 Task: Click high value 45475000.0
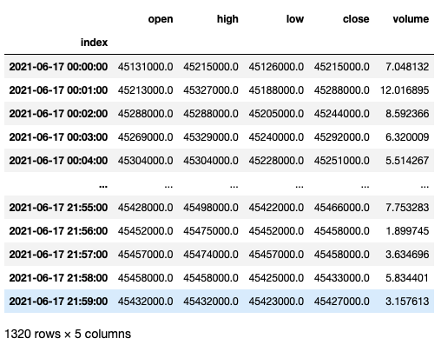[211, 231]
